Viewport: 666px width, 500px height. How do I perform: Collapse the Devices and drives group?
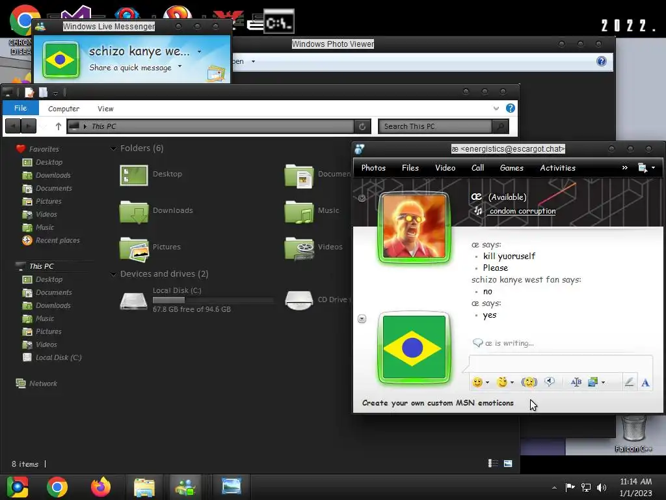click(113, 274)
